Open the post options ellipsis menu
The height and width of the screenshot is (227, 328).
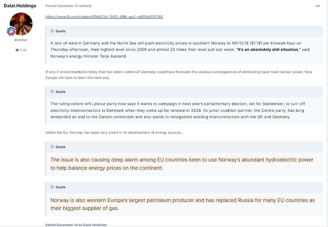(x=318, y=6)
